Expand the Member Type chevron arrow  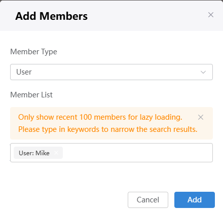point(203,72)
